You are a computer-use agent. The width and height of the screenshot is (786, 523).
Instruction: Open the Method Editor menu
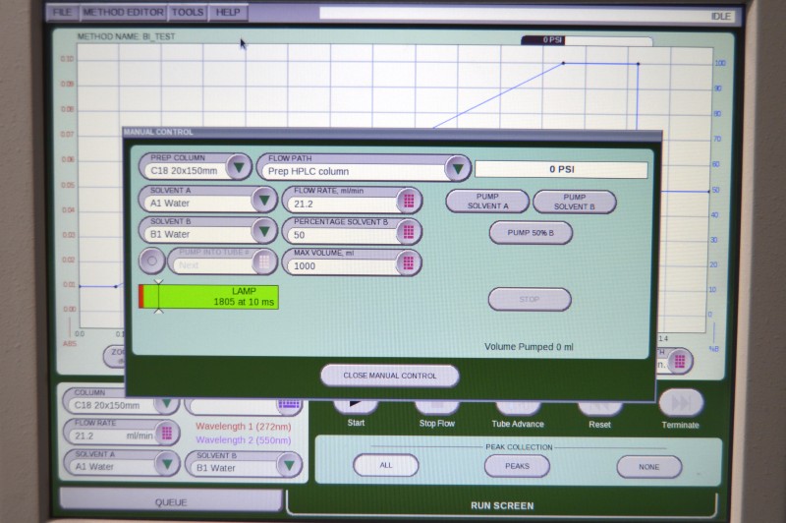[x=122, y=13]
